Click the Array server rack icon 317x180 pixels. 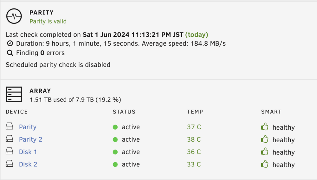pyautogui.click(x=14, y=94)
